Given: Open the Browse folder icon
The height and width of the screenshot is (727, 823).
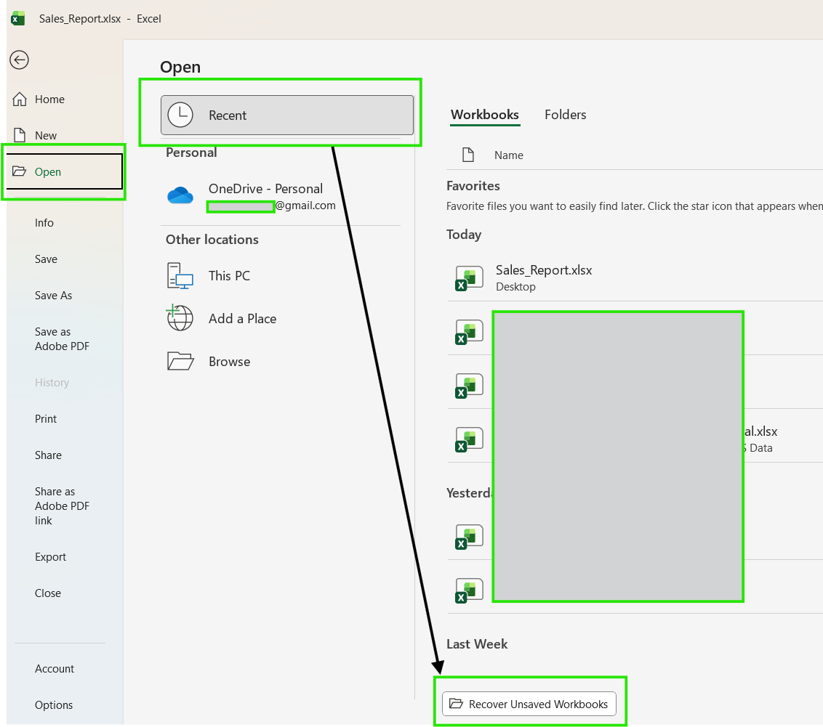Looking at the screenshot, I should [x=179, y=361].
